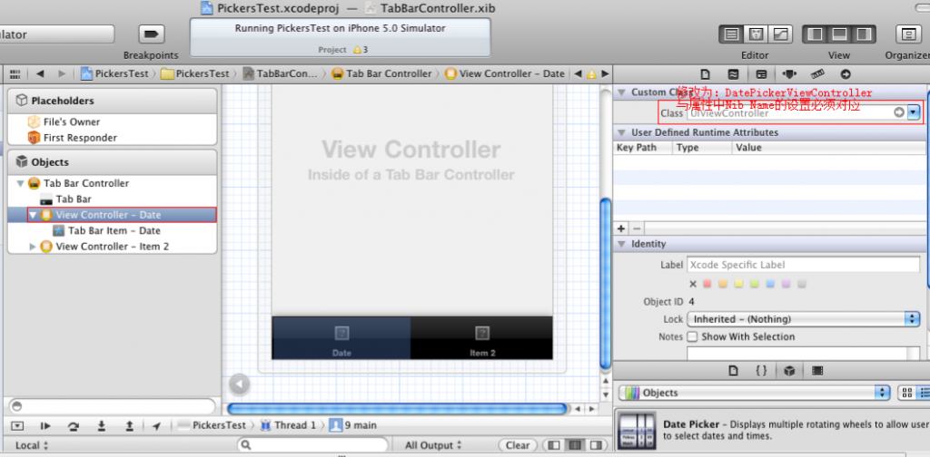Select the Item 2 tab in canvas

(x=482, y=338)
